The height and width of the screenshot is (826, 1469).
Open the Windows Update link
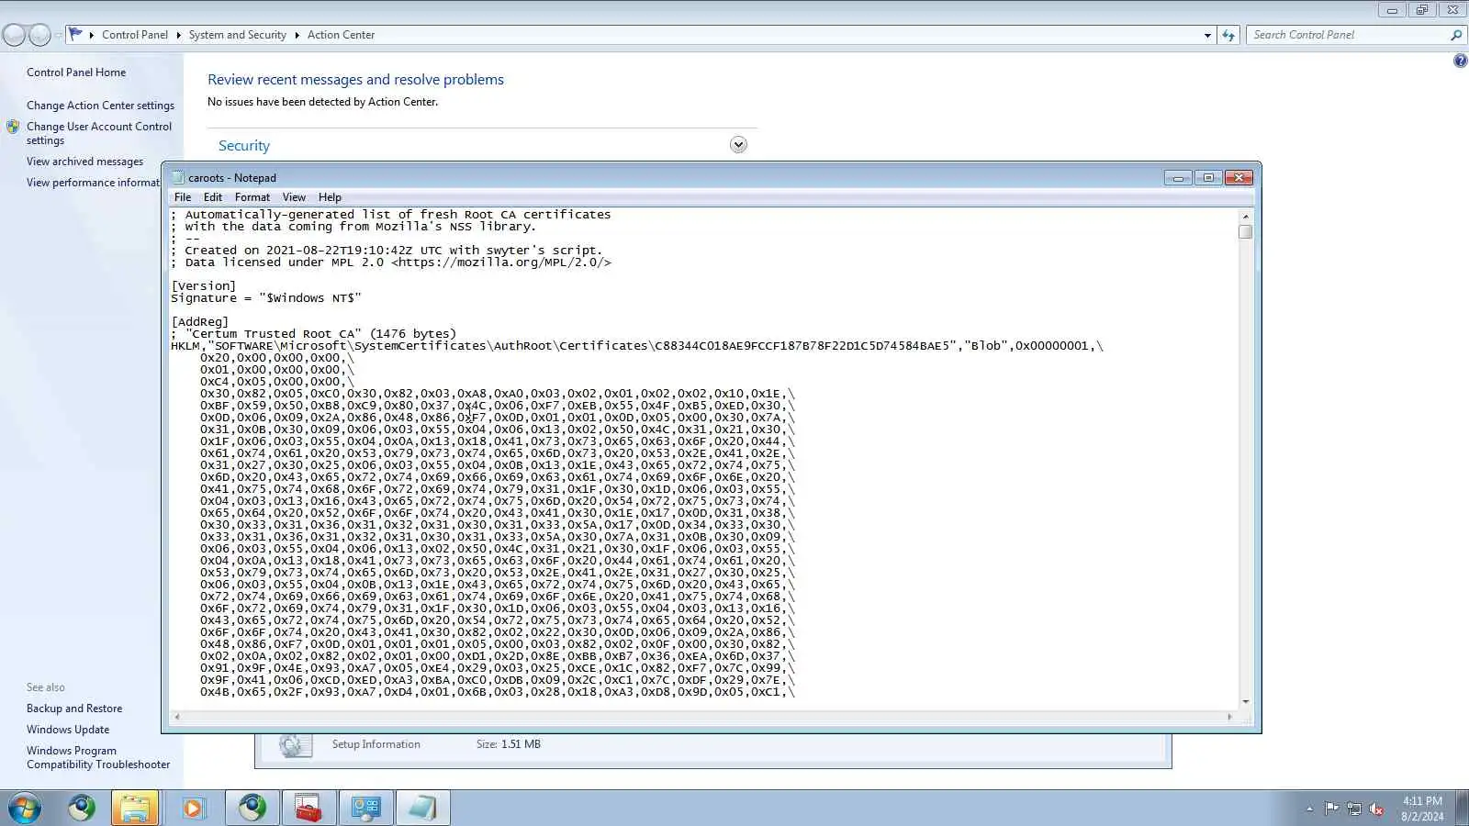click(68, 730)
